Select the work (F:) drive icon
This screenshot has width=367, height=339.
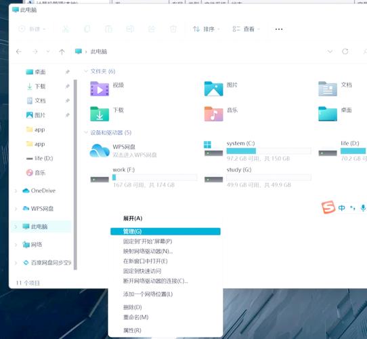(100, 180)
